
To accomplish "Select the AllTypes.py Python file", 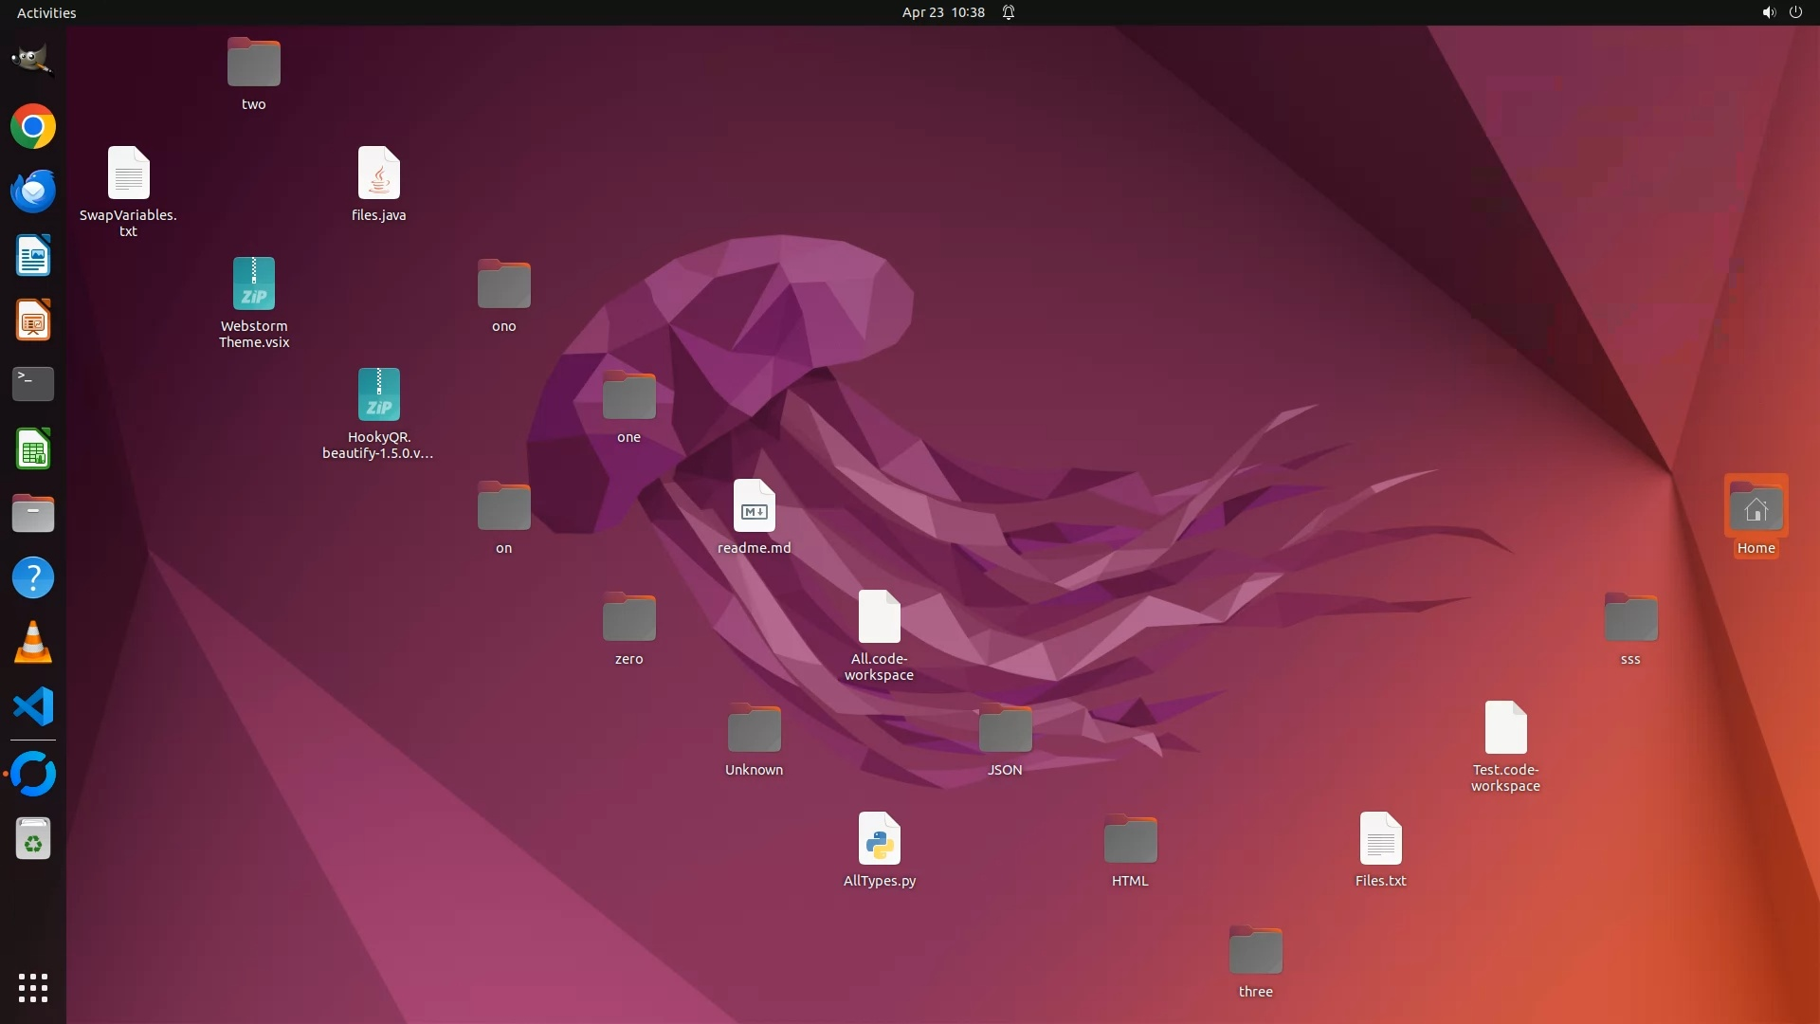I will [x=879, y=839].
